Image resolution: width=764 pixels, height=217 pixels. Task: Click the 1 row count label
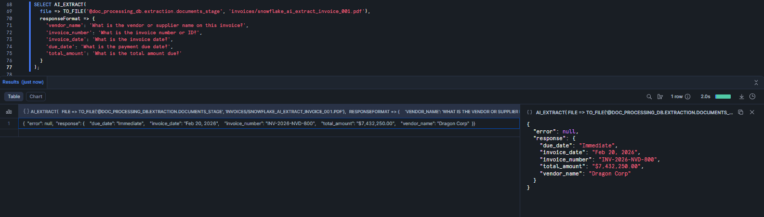point(676,97)
